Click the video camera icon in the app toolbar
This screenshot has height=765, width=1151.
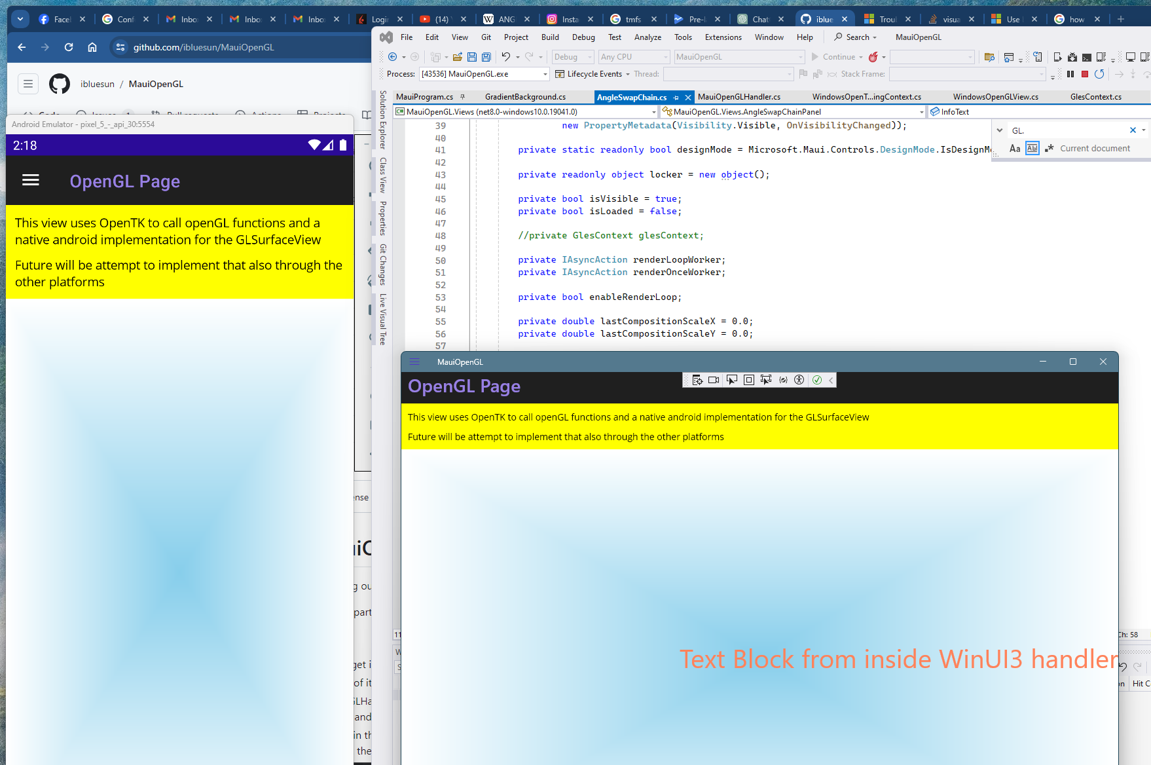(714, 380)
